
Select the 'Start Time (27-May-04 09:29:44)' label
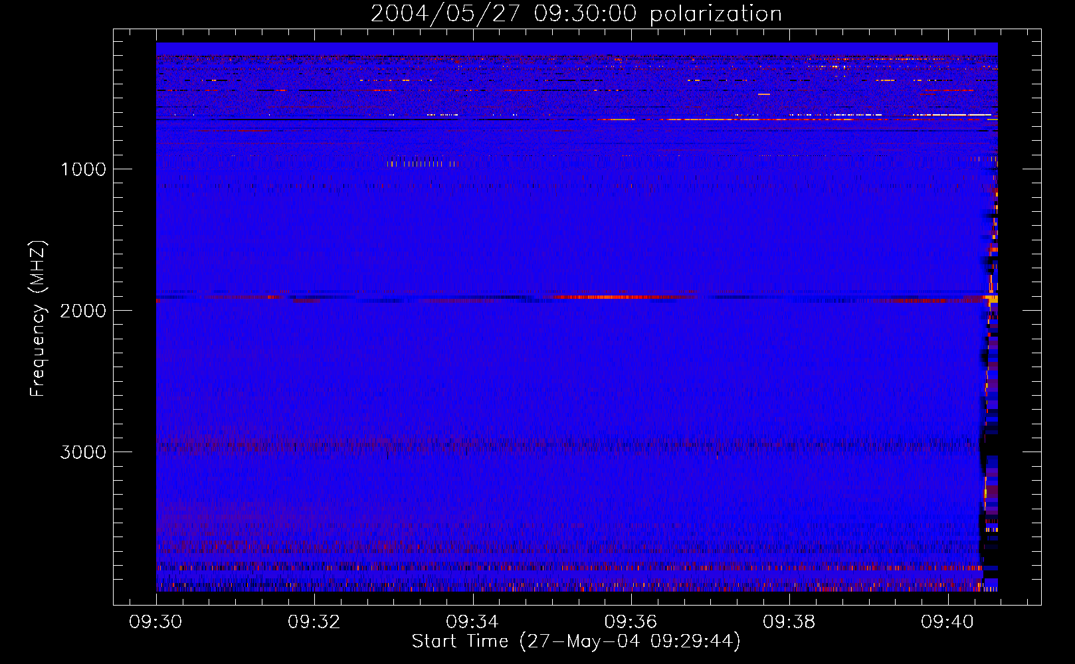(576, 641)
